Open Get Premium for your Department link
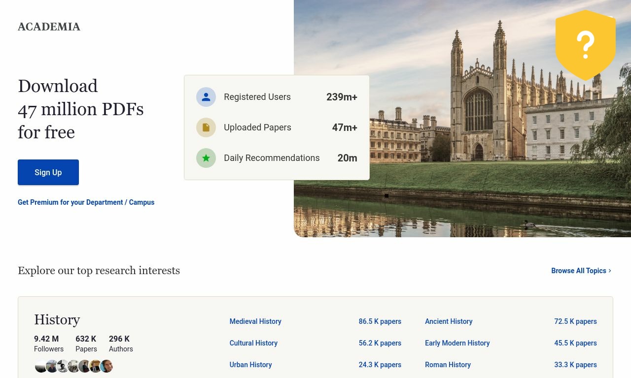The image size is (631, 378). click(x=86, y=202)
